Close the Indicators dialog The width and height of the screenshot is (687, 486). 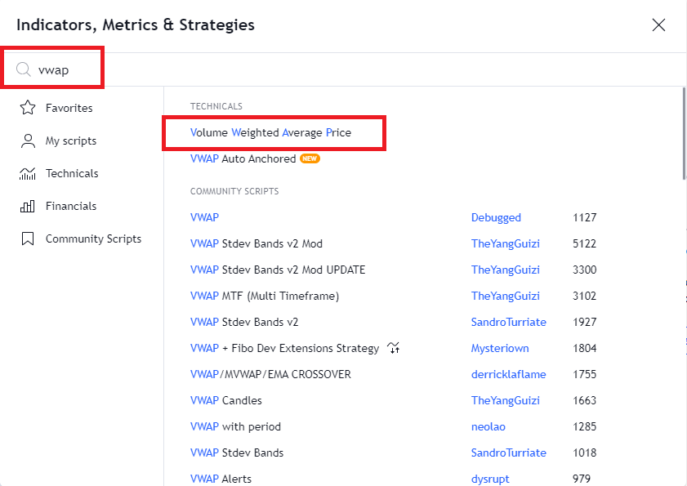[x=658, y=25]
